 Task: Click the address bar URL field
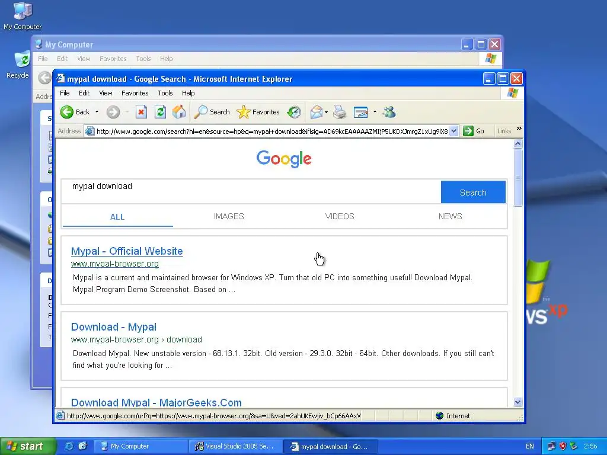(271, 131)
